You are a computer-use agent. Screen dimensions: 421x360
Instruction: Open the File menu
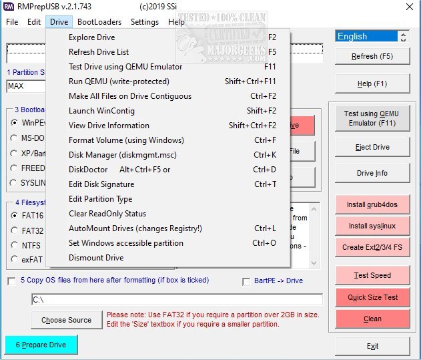[12, 22]
